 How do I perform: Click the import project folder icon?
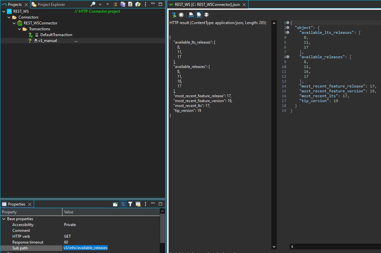pos(138,4)
